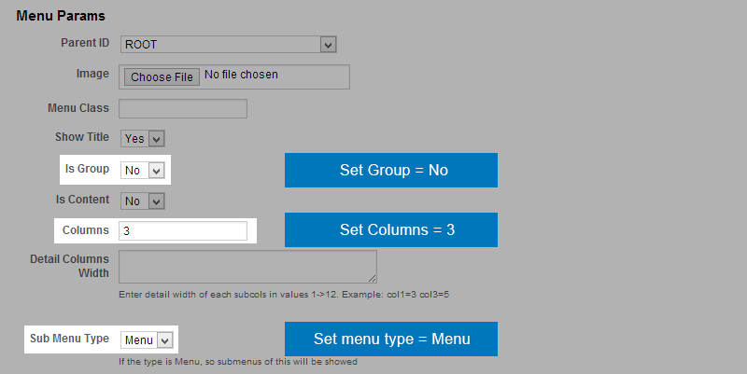
Task: Open the Is Content dropdown
Action: [143, 201]
